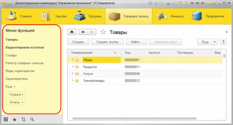Expand the Обувь group triangle
The height and width of the screenshot is (125, 233).
[72, 60]
